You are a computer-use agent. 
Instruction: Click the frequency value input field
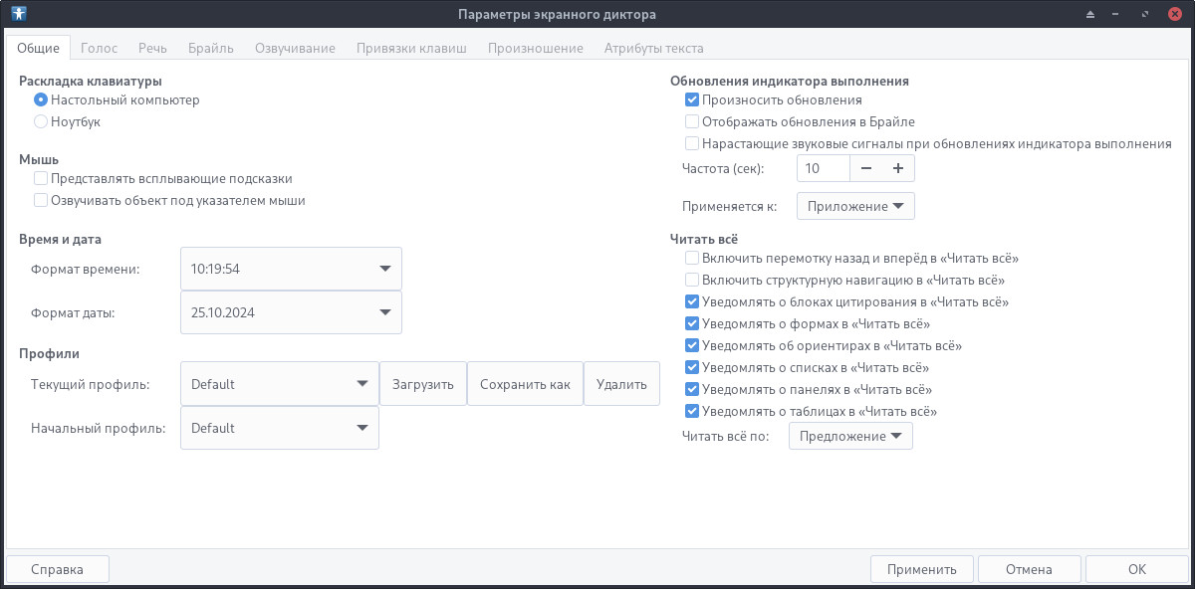click(x=823, y=169)
